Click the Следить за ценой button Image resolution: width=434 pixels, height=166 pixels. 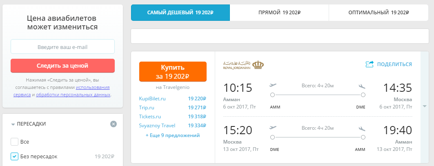[x=62, y=66]
